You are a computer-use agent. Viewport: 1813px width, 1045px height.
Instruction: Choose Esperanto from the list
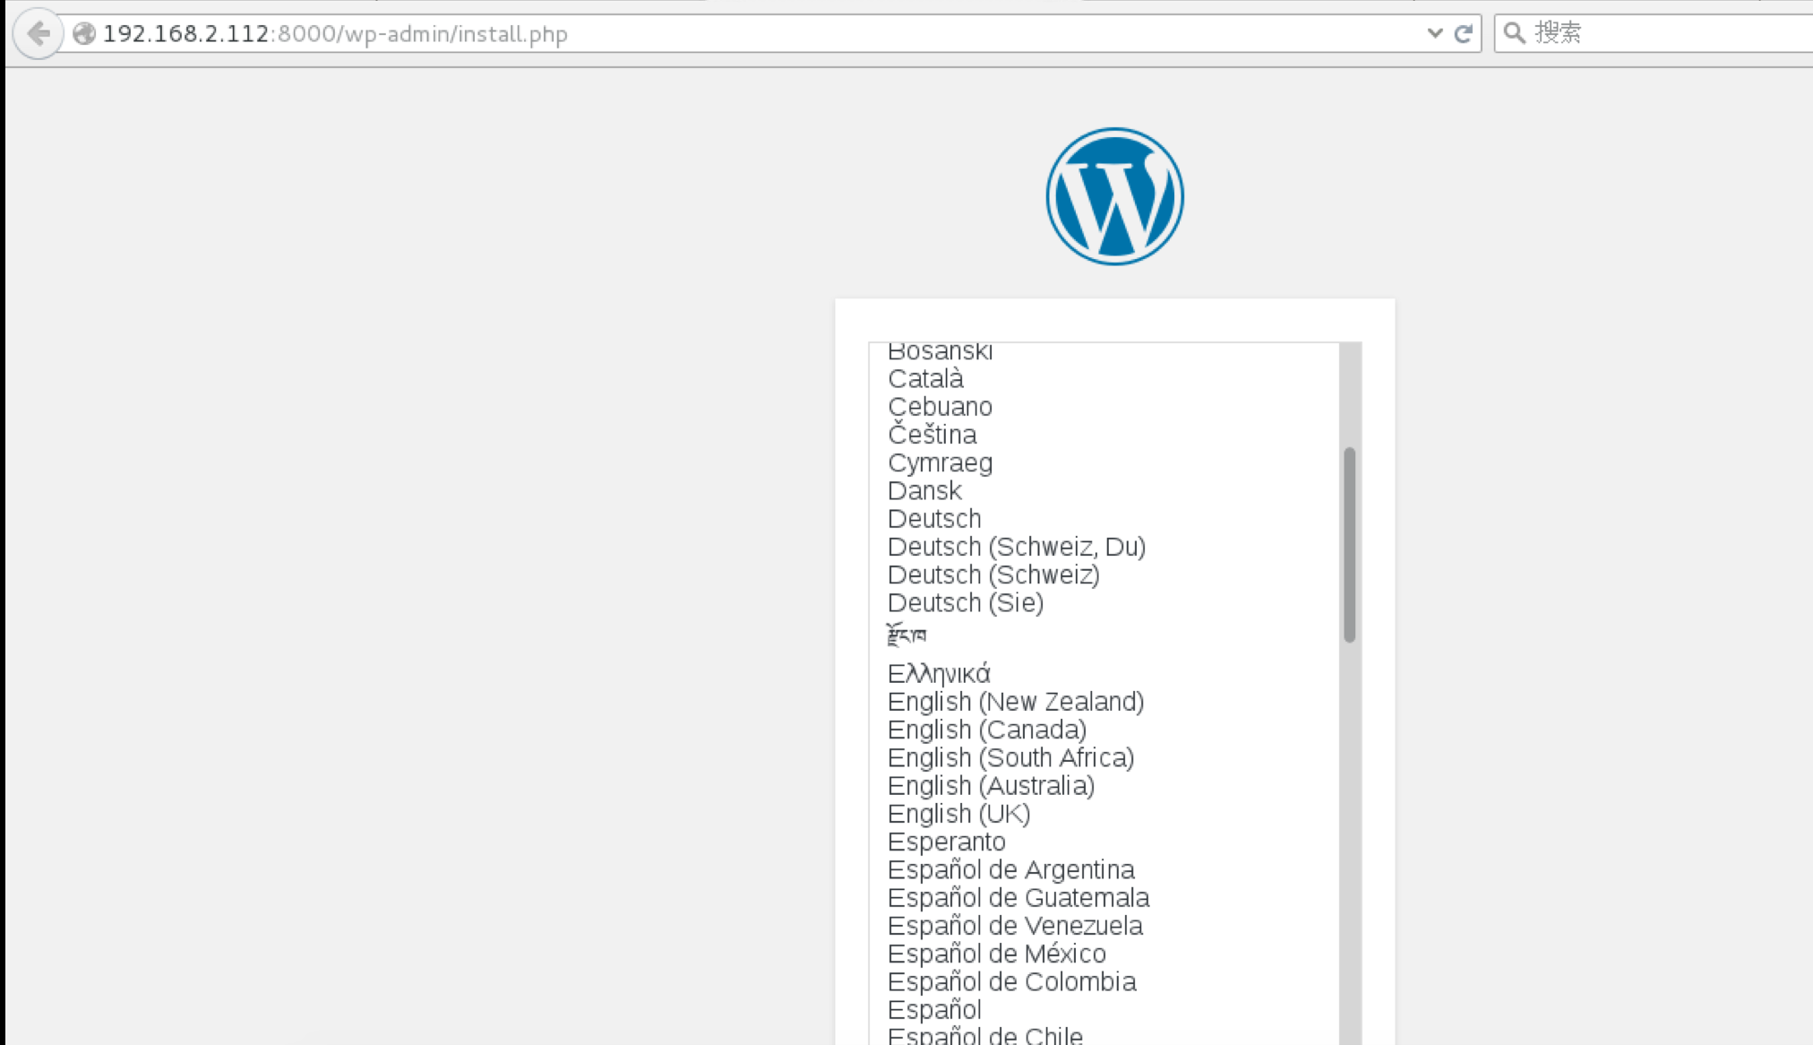(946, 842)
